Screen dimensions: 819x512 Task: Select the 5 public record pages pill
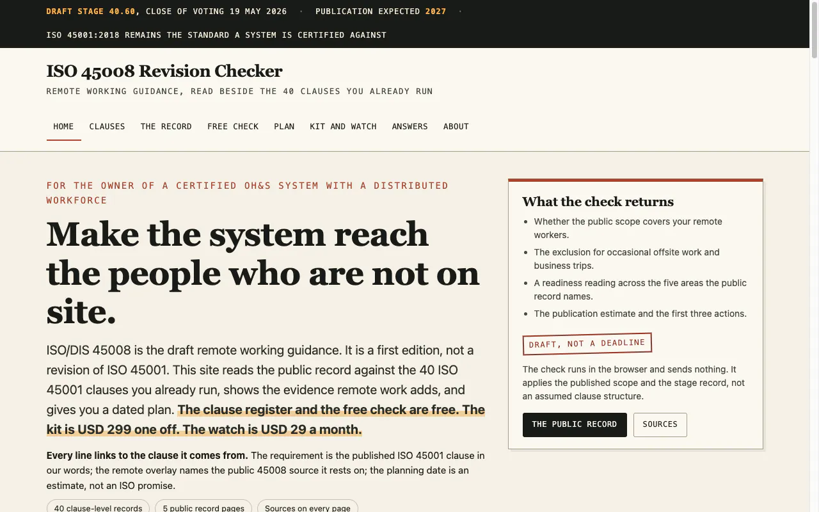coord(203,508)
